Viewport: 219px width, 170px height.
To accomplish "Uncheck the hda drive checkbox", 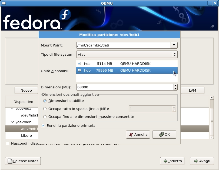I will pyautogui.click(x=79, y=64).
